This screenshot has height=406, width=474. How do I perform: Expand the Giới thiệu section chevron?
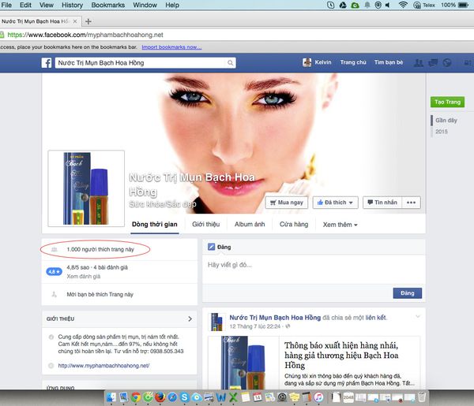click(x=190, y=318)
